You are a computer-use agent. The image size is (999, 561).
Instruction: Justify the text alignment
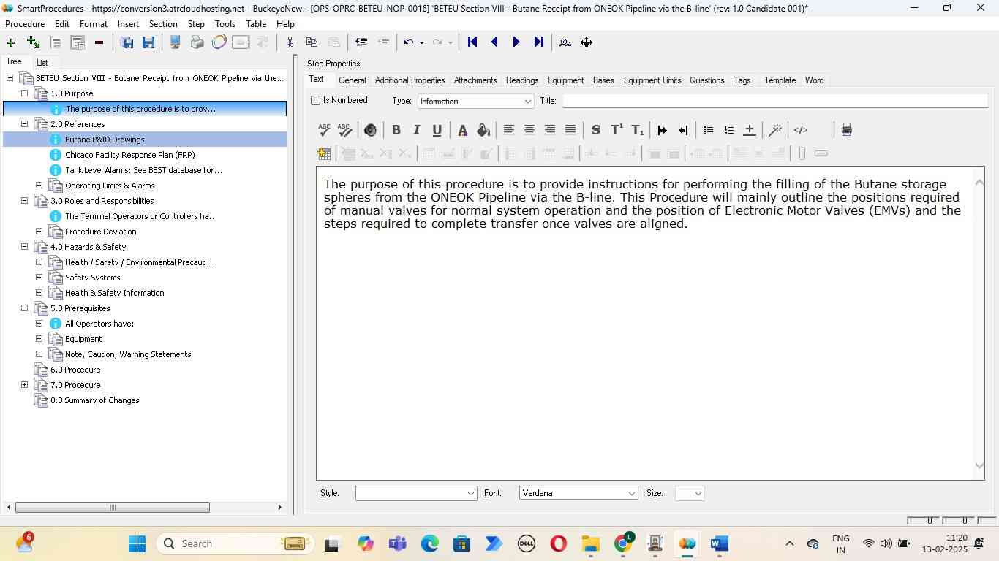(x=570, y=130)
